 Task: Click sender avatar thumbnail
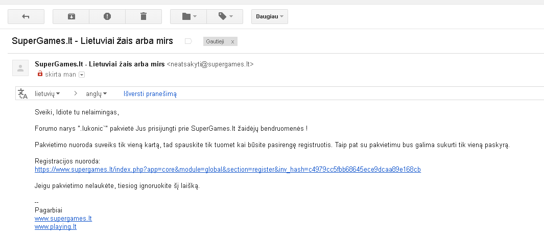click(x=20, y=67)
